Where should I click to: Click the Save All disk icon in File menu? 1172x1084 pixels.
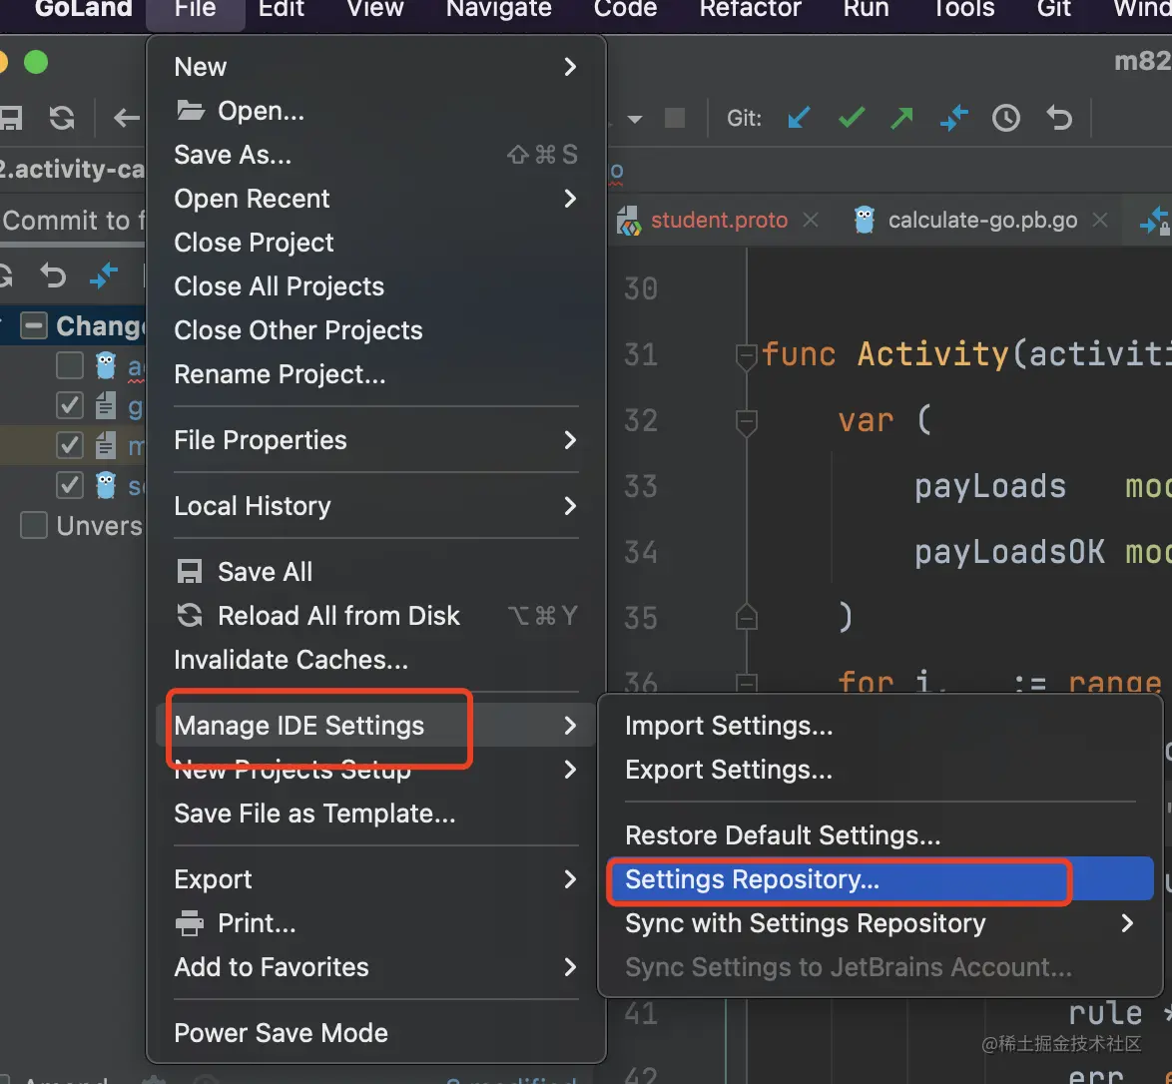click(189, 572)
